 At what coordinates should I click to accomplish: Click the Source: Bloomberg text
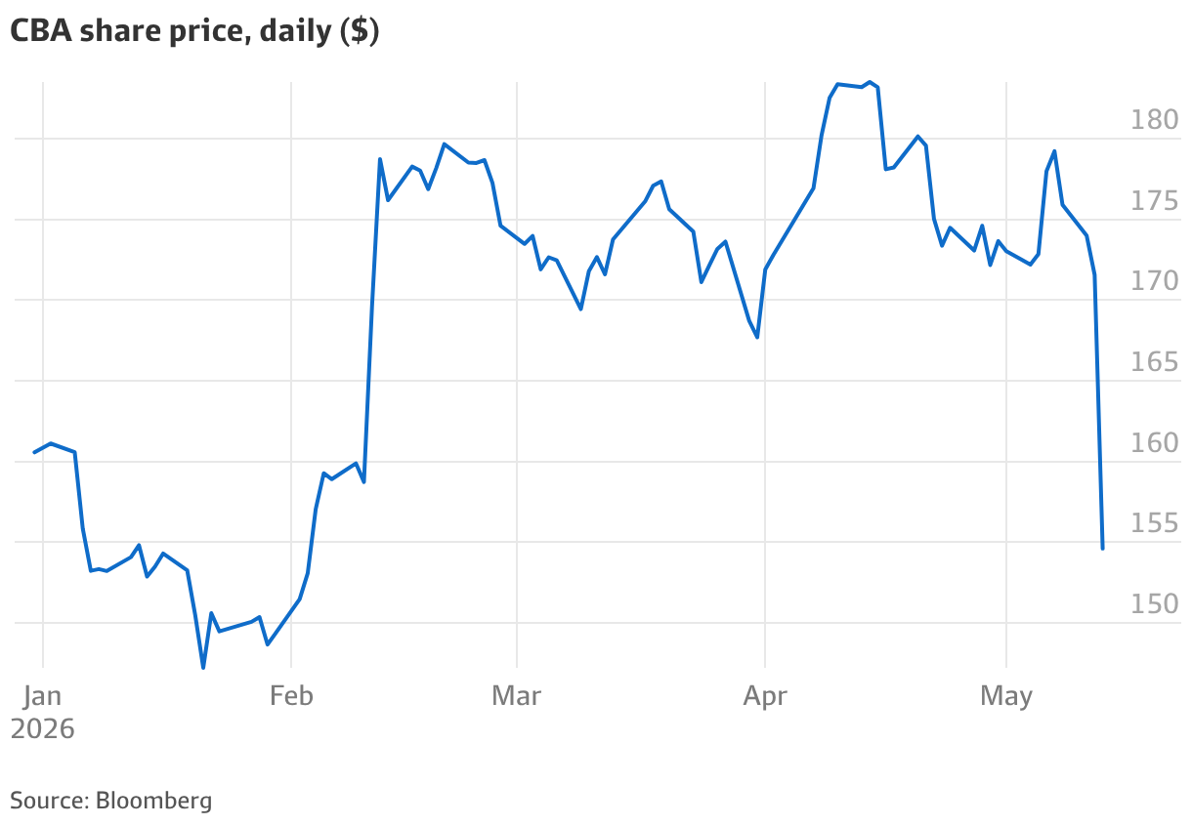[x=111, y=801]
